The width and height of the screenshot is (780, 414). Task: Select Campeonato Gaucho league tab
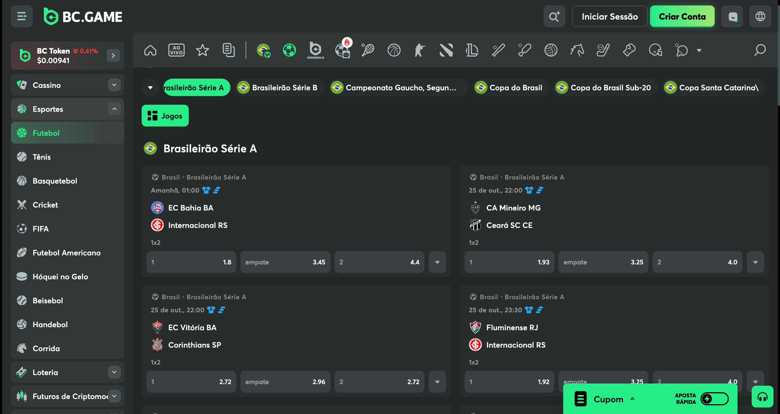click(398, 88)
